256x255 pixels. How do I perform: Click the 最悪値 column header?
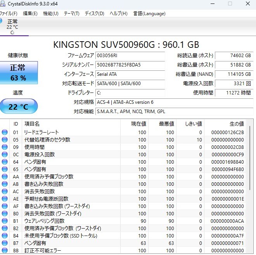click(x=162, y=124)
